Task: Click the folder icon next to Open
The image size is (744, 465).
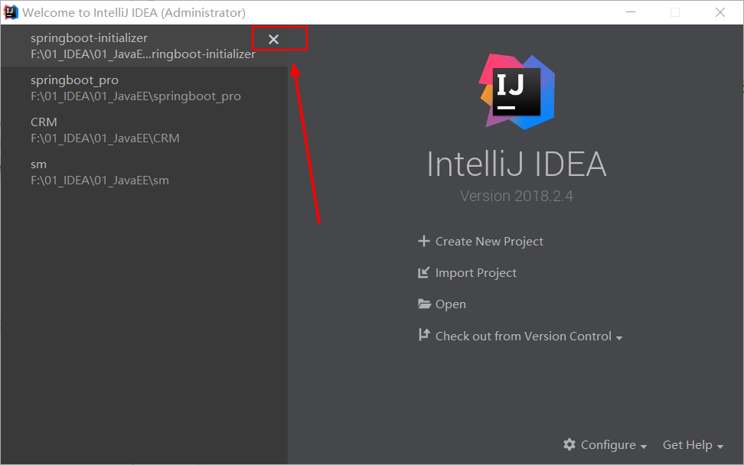Action: (x=424, y=304)
